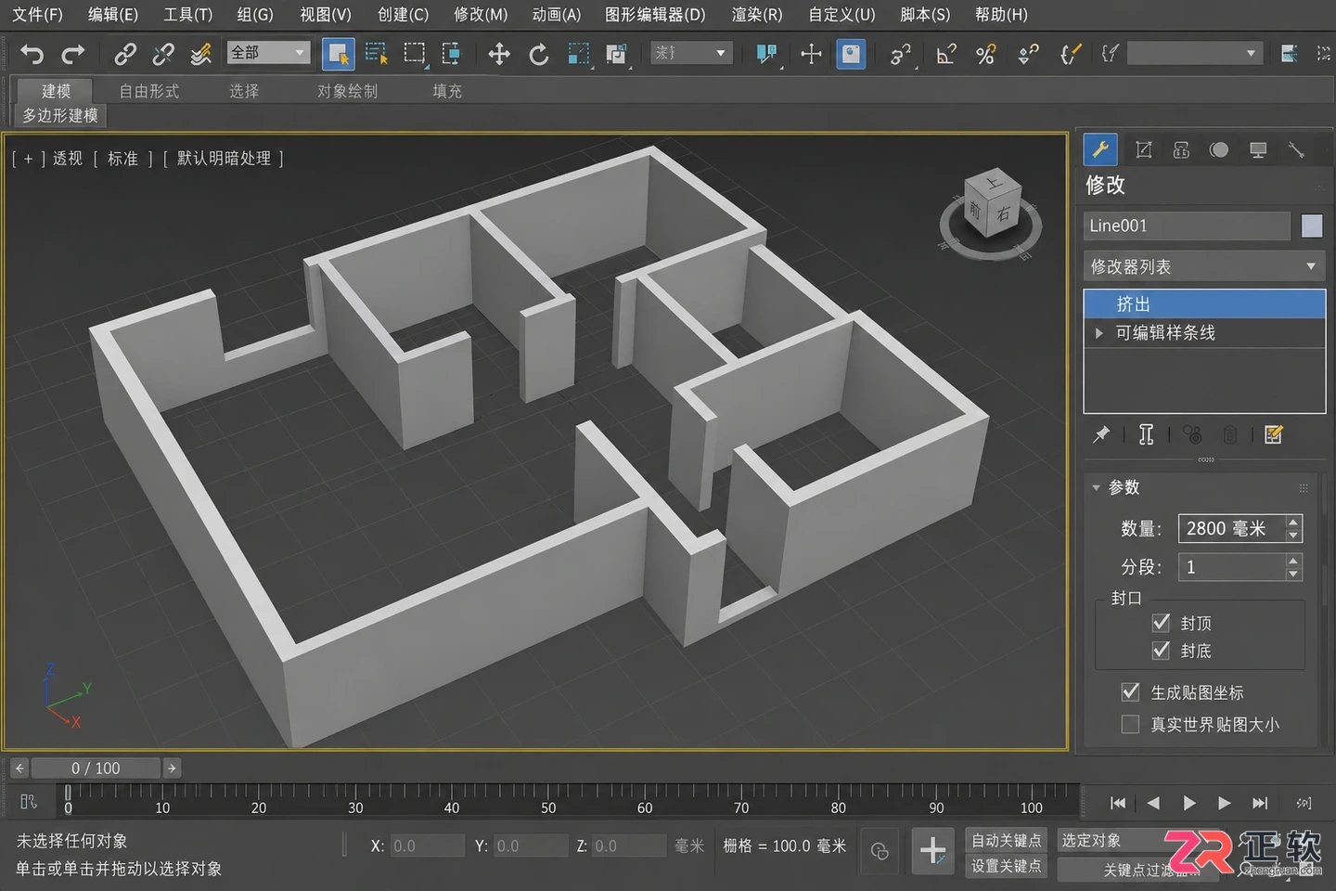Screen dimensions: 1336x891
Task: Enable 真实世界贴图大小 checkbox
Action: [x=1130, y=724]
